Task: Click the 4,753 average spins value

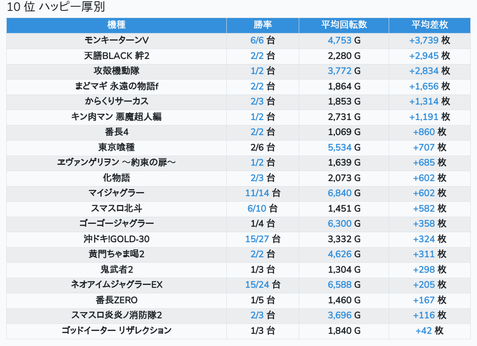Action: click(339, 41)
